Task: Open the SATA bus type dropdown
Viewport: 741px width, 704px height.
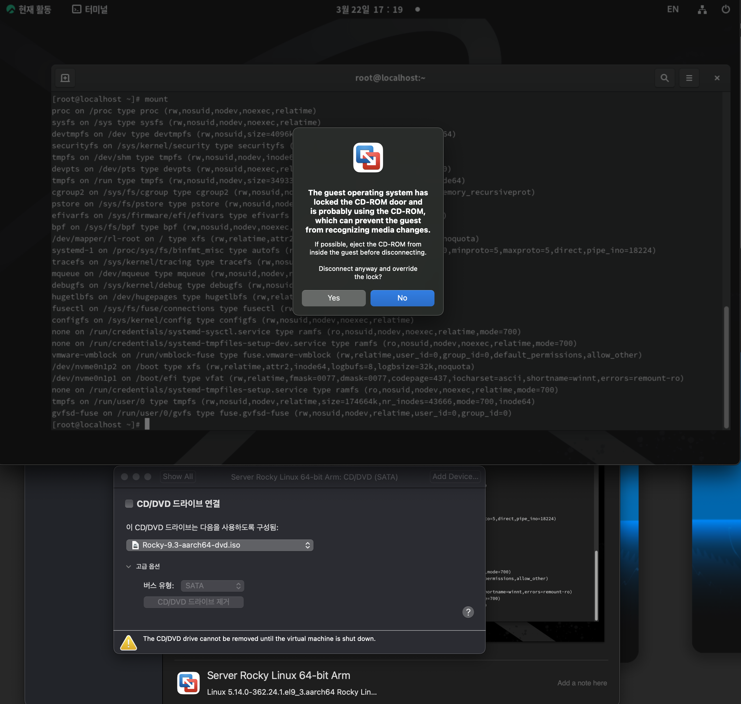Action: (213, 585)
